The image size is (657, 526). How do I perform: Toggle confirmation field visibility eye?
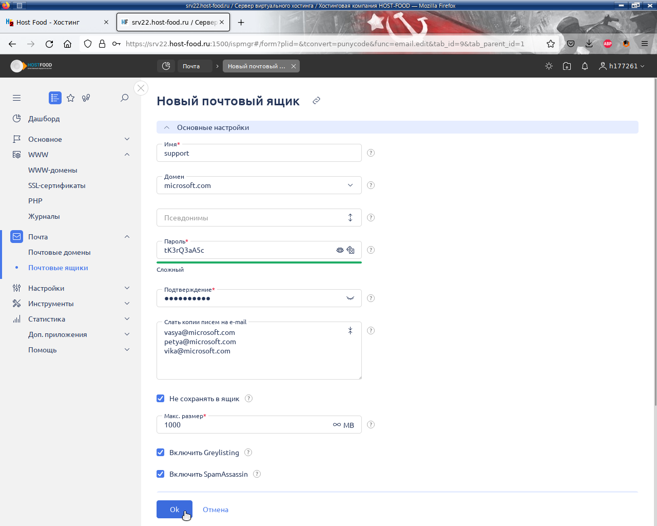(350, 298)
